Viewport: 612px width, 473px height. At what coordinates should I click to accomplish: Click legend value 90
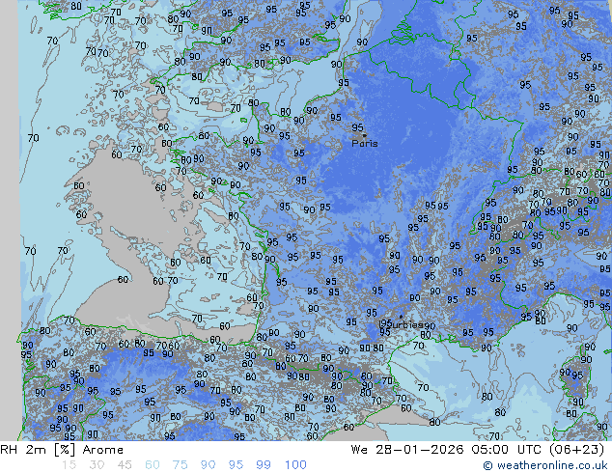click(x=208, y=465)
